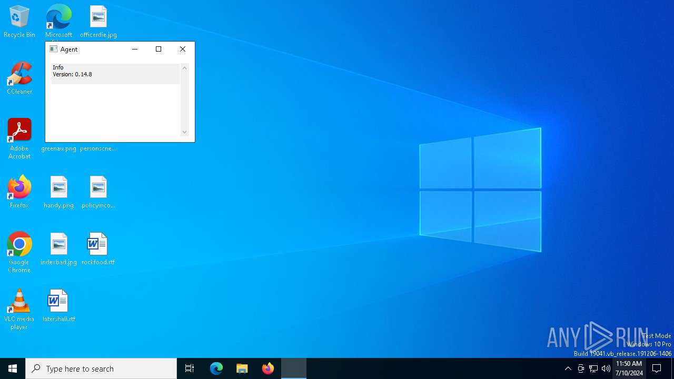
Task: Open the network status tray icon
Action: (593, 368)
